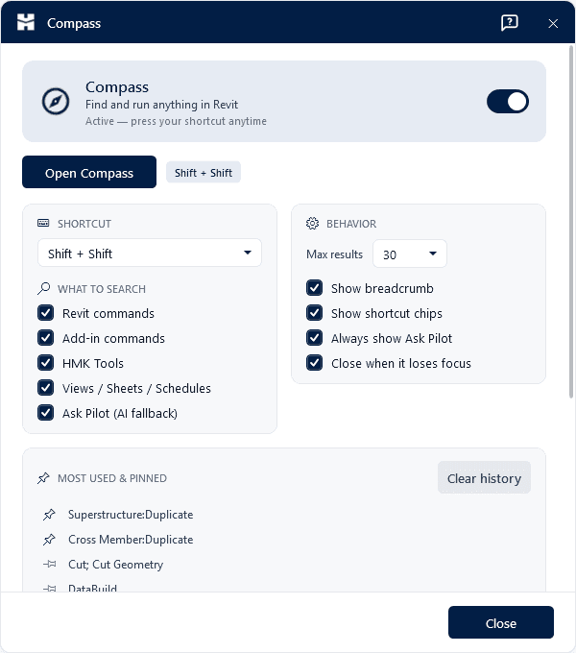Select the Cut; Cut Geometry entry text
The width and height of the screenshot is (576, 653).
(x=116, y=565)
